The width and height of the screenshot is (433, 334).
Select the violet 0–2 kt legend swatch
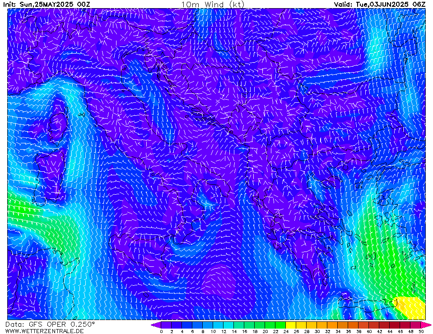(166, 325)
